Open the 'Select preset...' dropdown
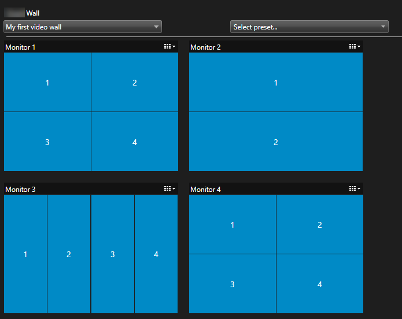402x319 pixels. (x=309, y=27)
